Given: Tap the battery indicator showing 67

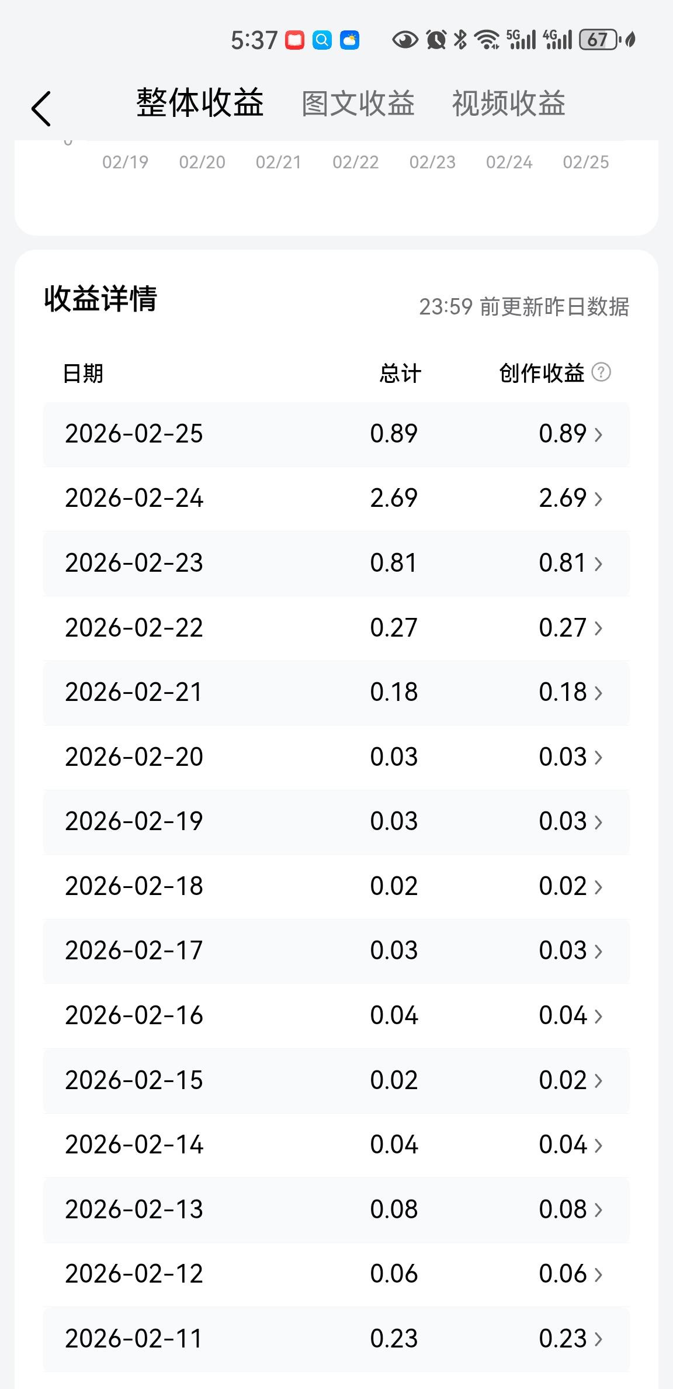Looking at the screenshot, I should point(598,40).
